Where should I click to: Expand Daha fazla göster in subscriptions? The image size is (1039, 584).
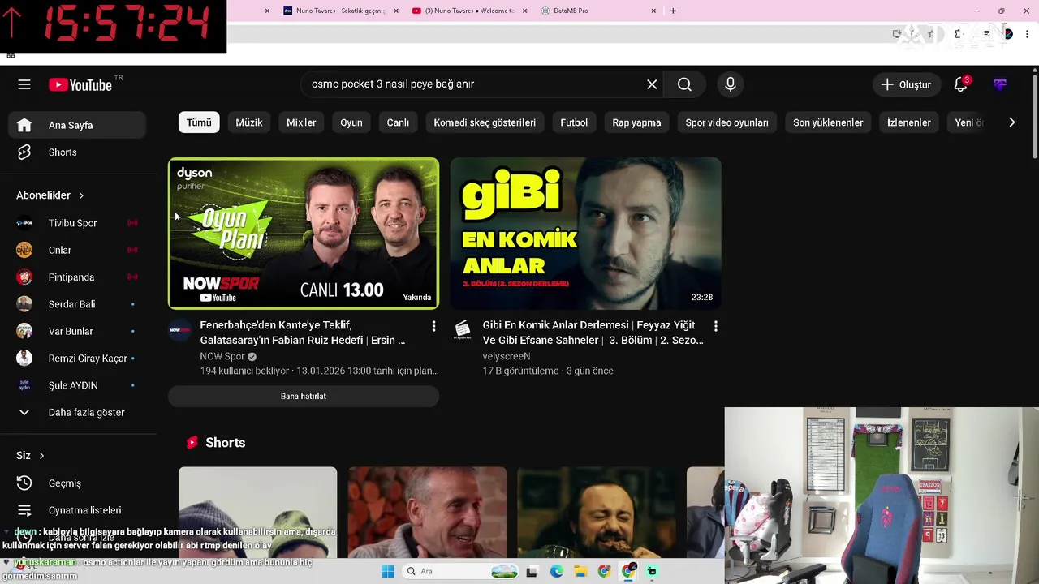(x=77, y=412)
